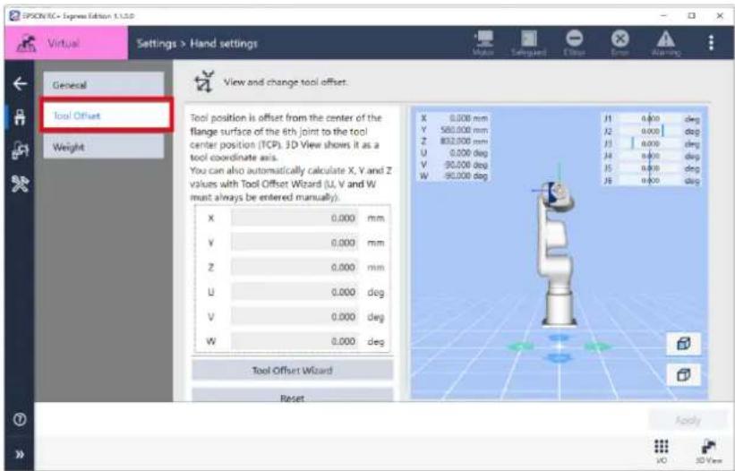735x471 pixels.
Task: Adjust the J3 joint slider
Action: 650,143
